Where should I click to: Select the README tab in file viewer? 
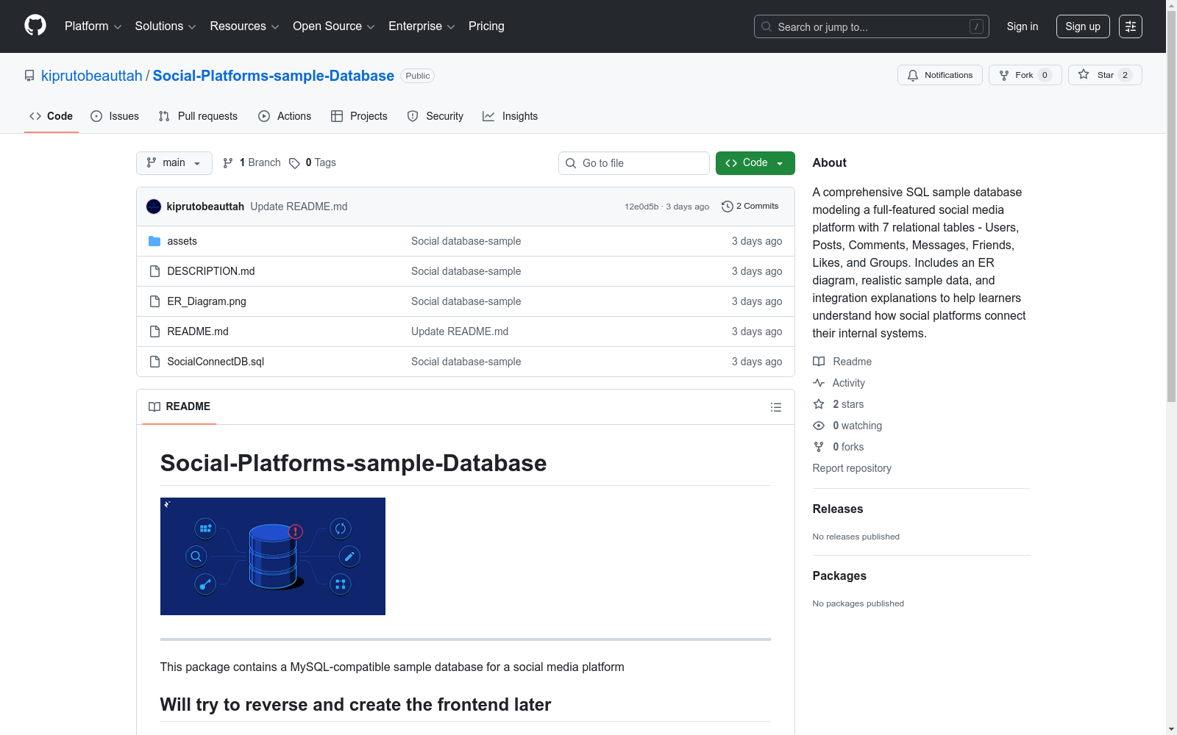click(179, 406)
